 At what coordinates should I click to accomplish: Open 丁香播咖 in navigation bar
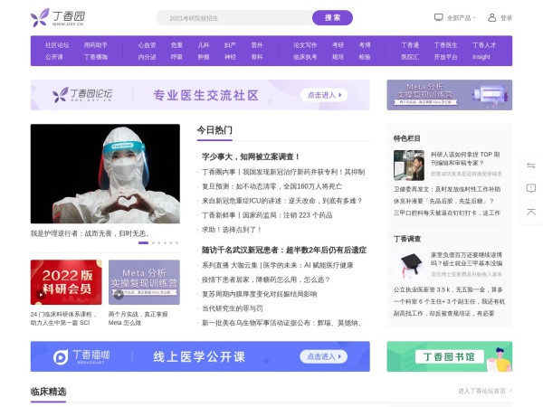click(x=96, y=57)
